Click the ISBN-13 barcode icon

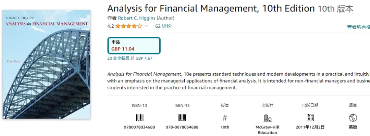point(182,118)
